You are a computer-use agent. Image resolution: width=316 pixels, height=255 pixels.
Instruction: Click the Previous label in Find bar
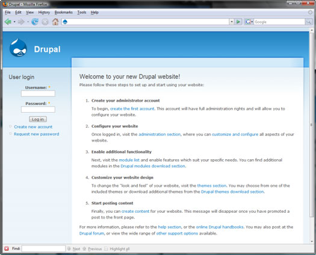(x=95, y=249)
